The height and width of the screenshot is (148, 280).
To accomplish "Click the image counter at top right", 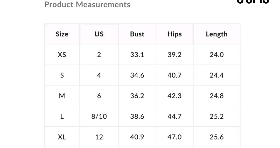I will (253, 2).
